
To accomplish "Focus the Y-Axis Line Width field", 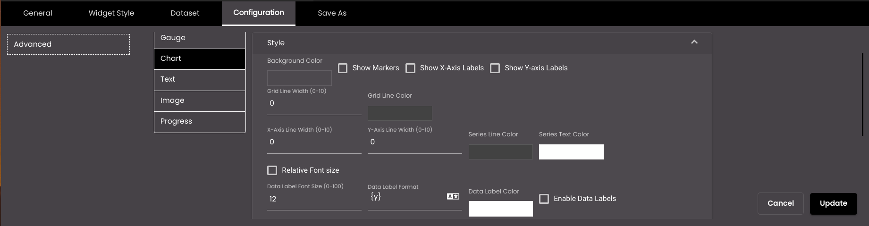I will tap(415, 142).
